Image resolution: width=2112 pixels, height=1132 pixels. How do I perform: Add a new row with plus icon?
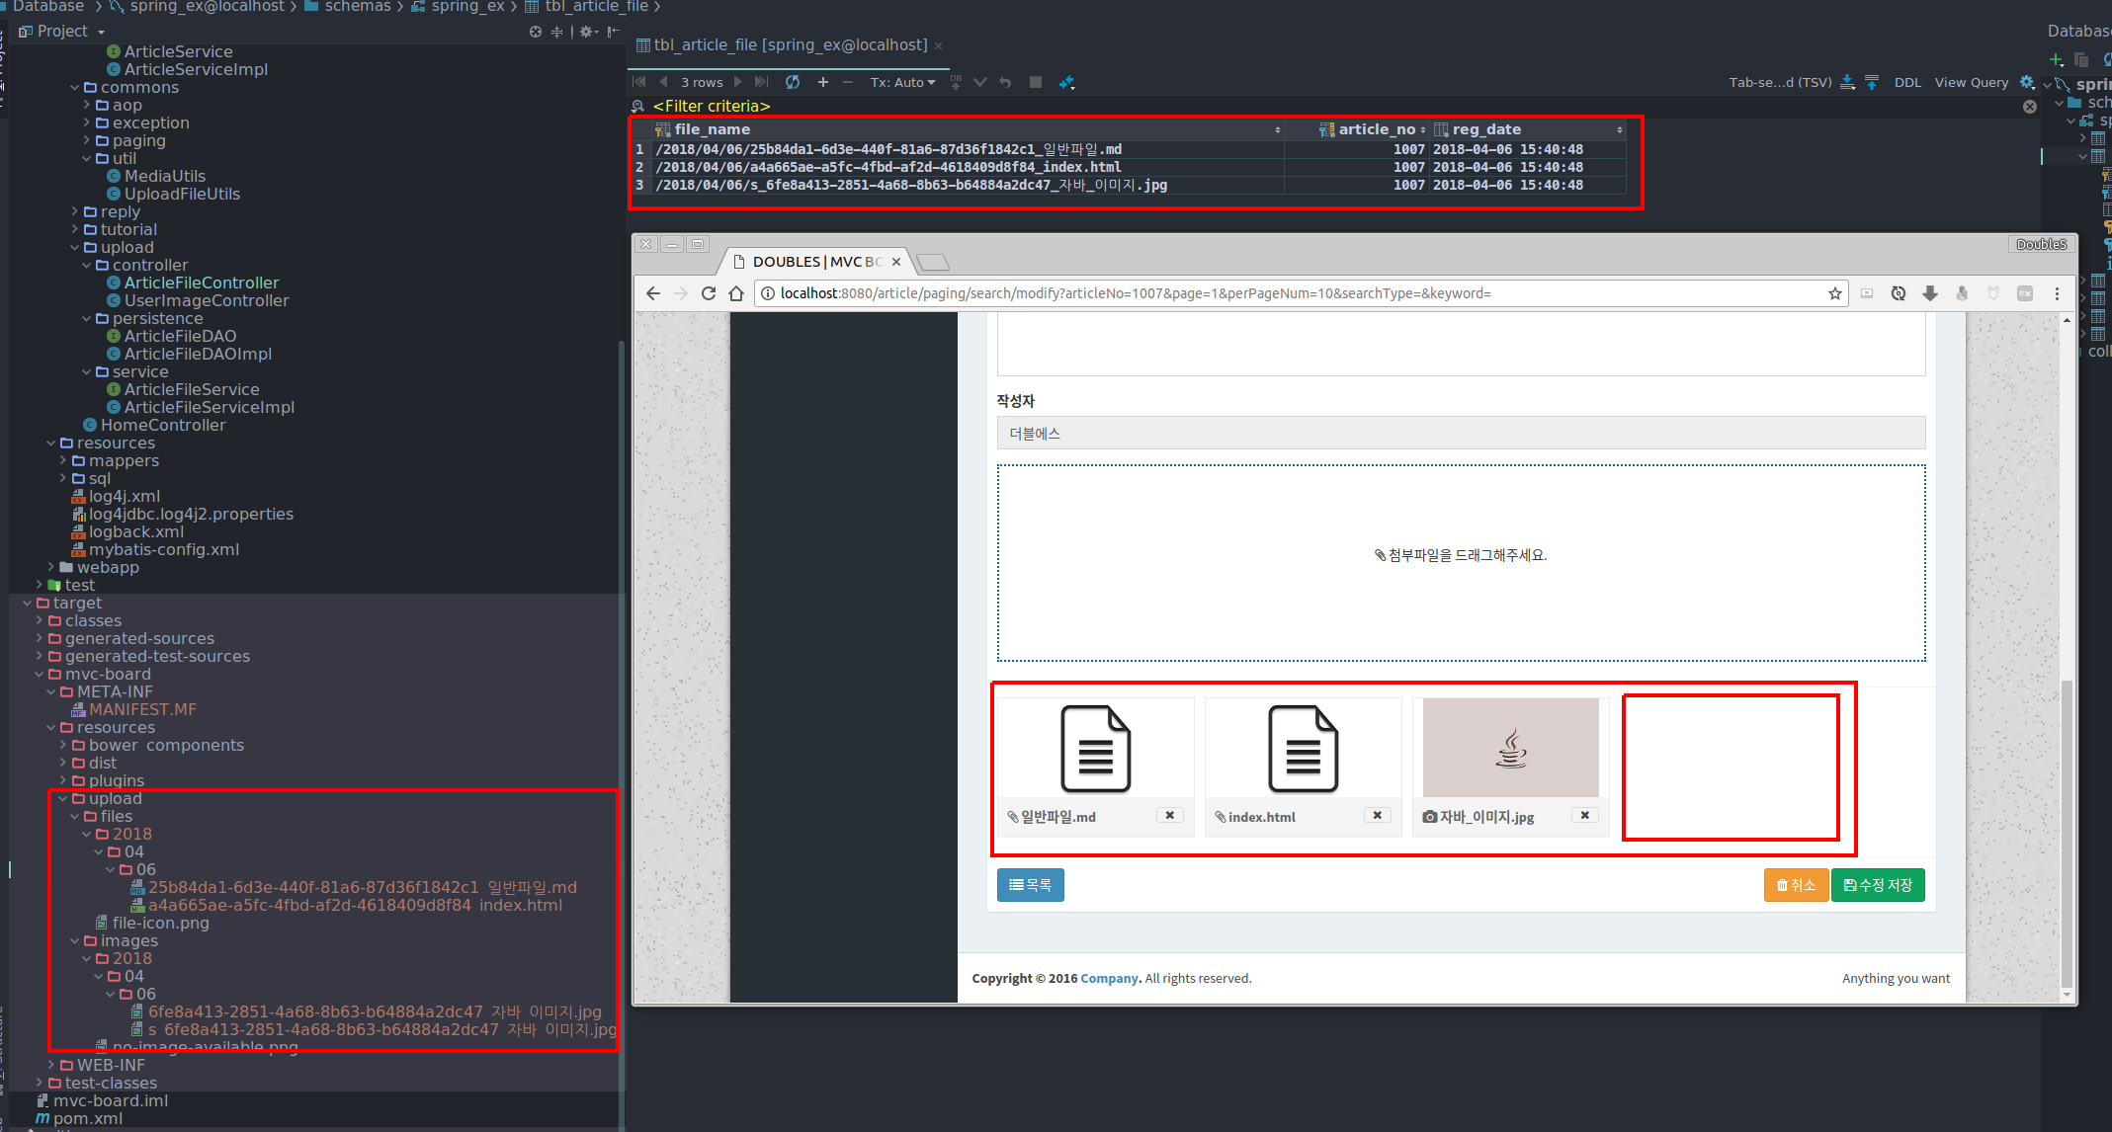tap(822, 82)
